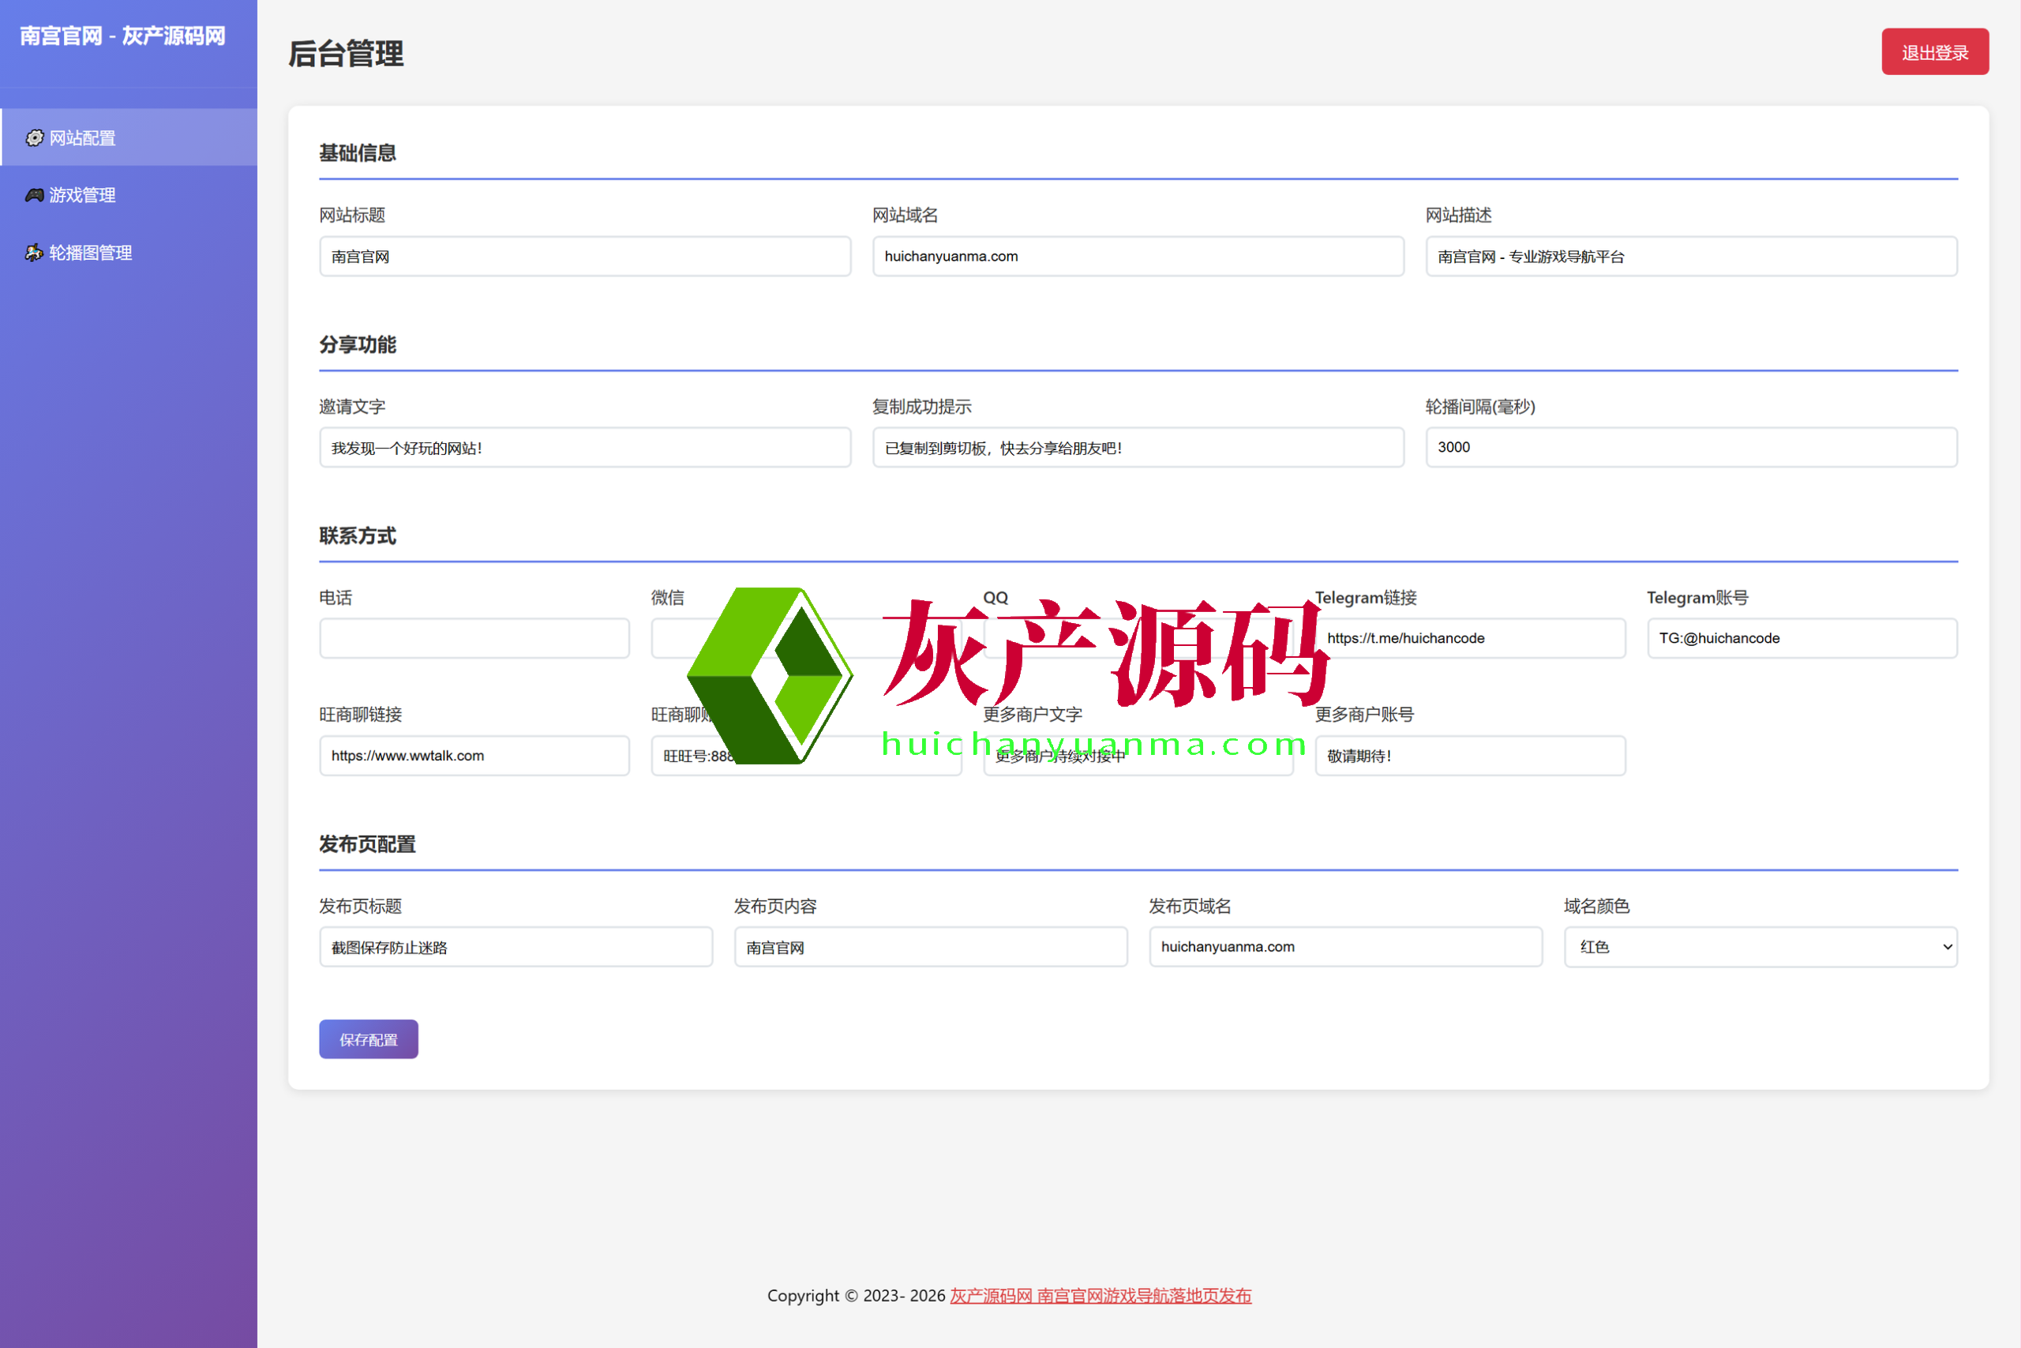Click the 轮播间隔(毫秒) field showing 3000
This screenshot has width=2021, height=1348.
[x=1691, y=447]
